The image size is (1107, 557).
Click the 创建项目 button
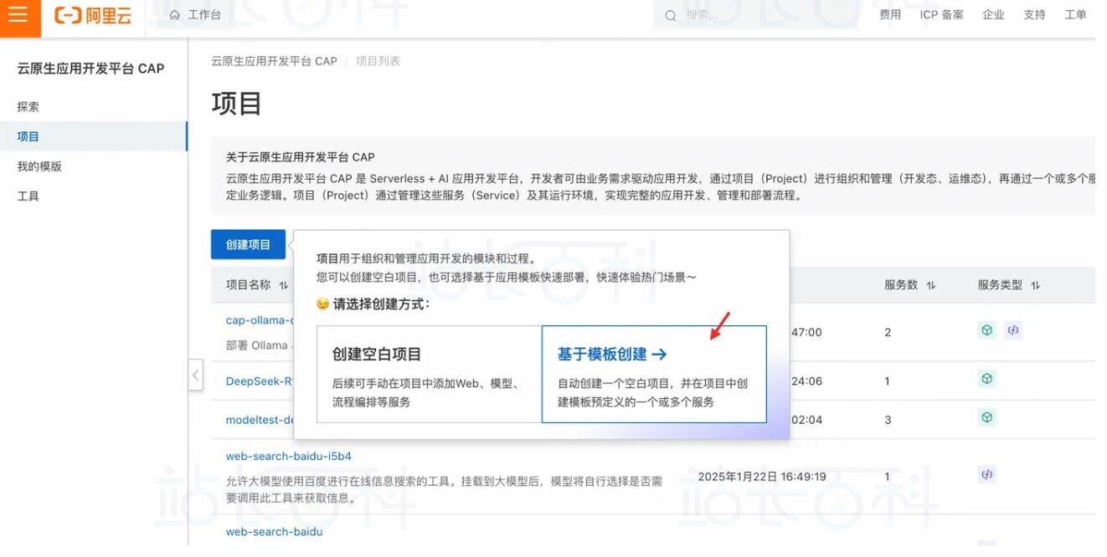[248, 244]
